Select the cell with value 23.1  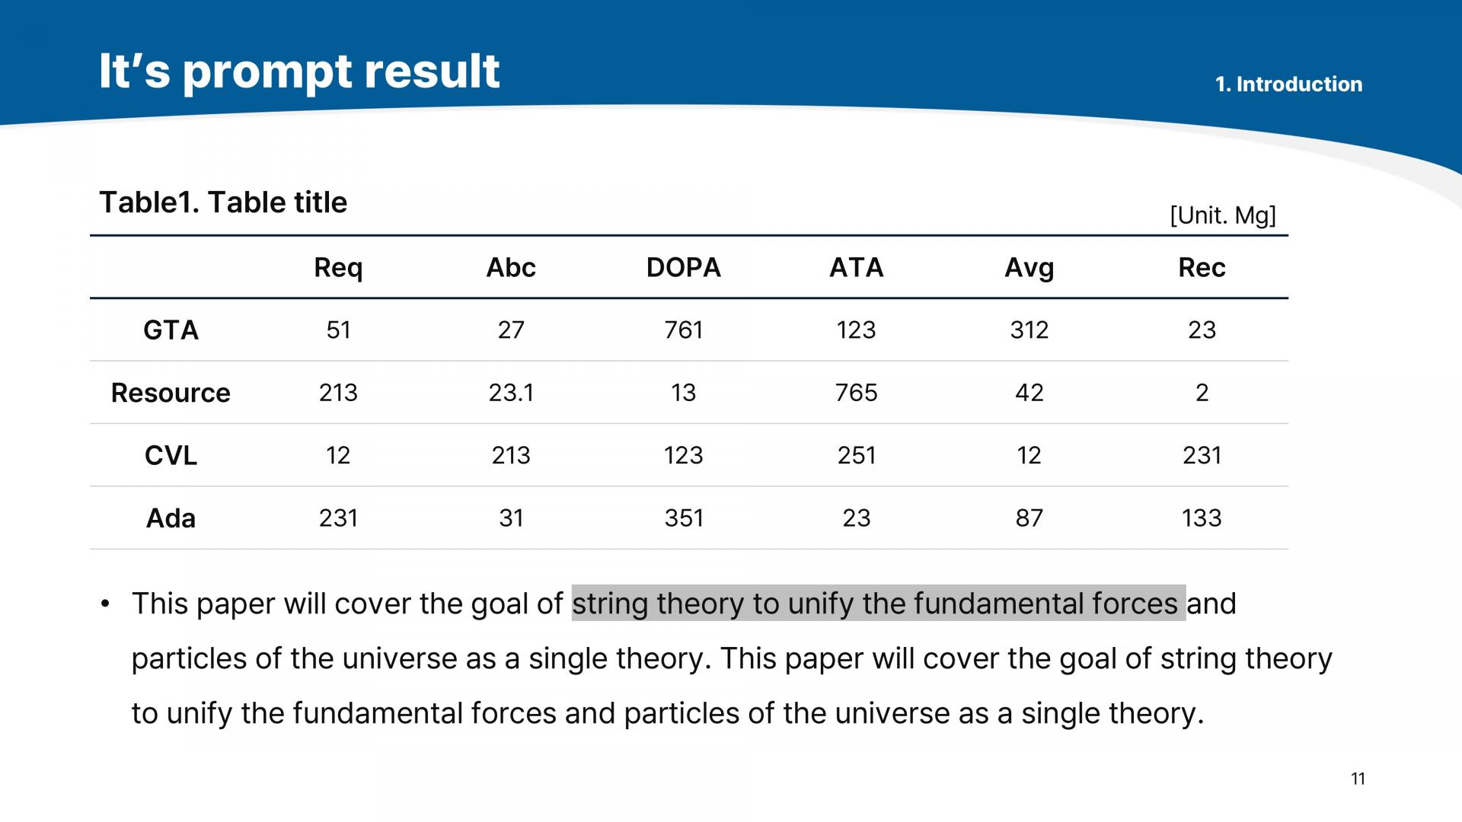(x=511, y=393)
